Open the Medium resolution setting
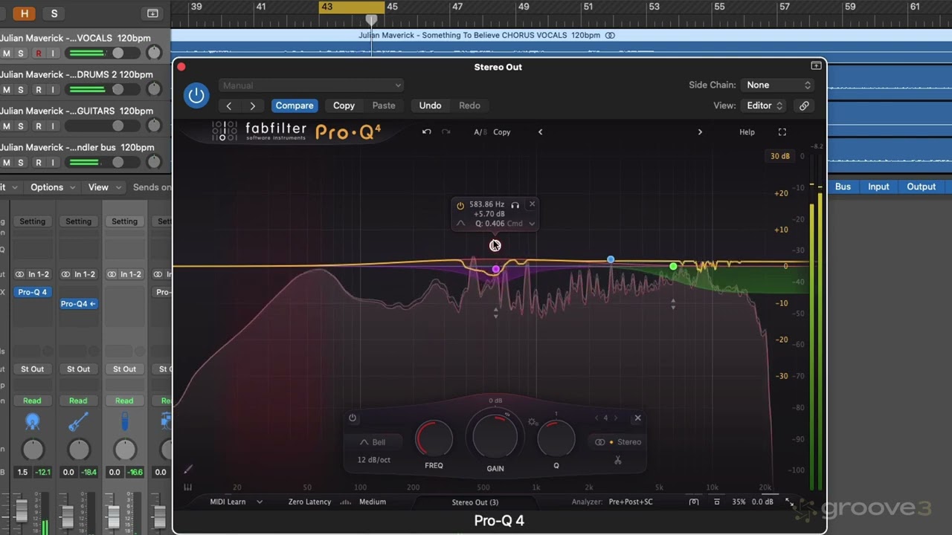The height and width of the screenshot is (535, 952). [373, 502]
